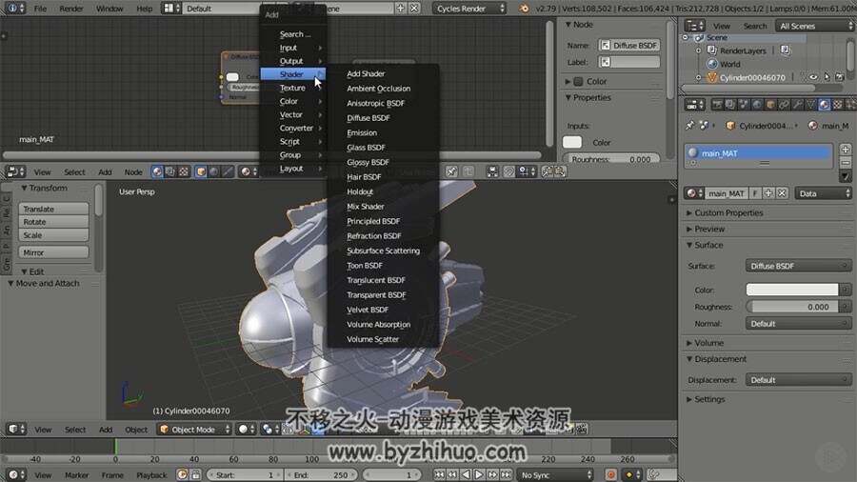Expand the Scene item in outliner

686,38
